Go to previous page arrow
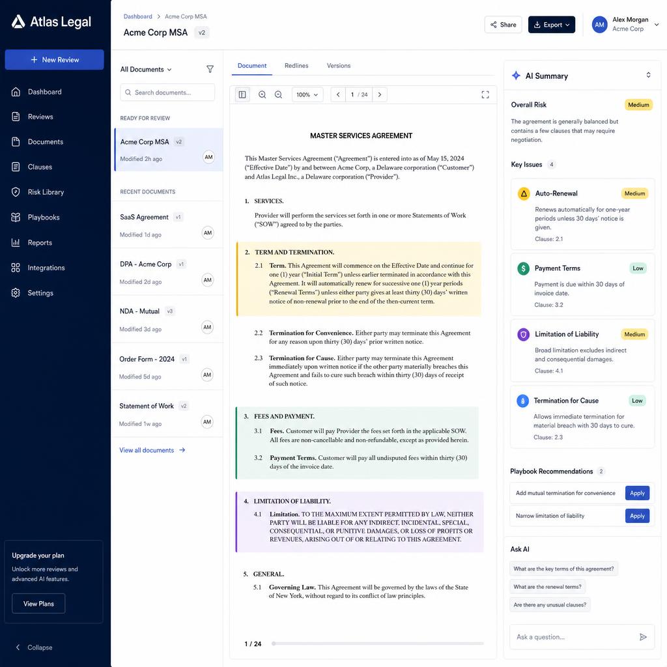The height and width of the screenshot is (667, 667). click(x=338, y=94)
